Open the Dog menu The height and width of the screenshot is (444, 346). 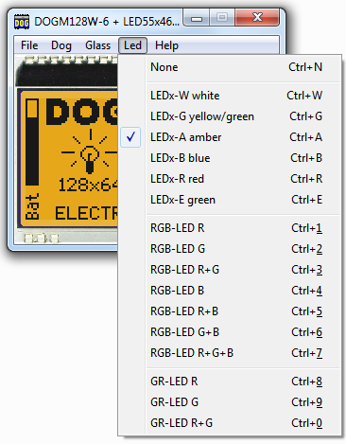coord(61,45)
